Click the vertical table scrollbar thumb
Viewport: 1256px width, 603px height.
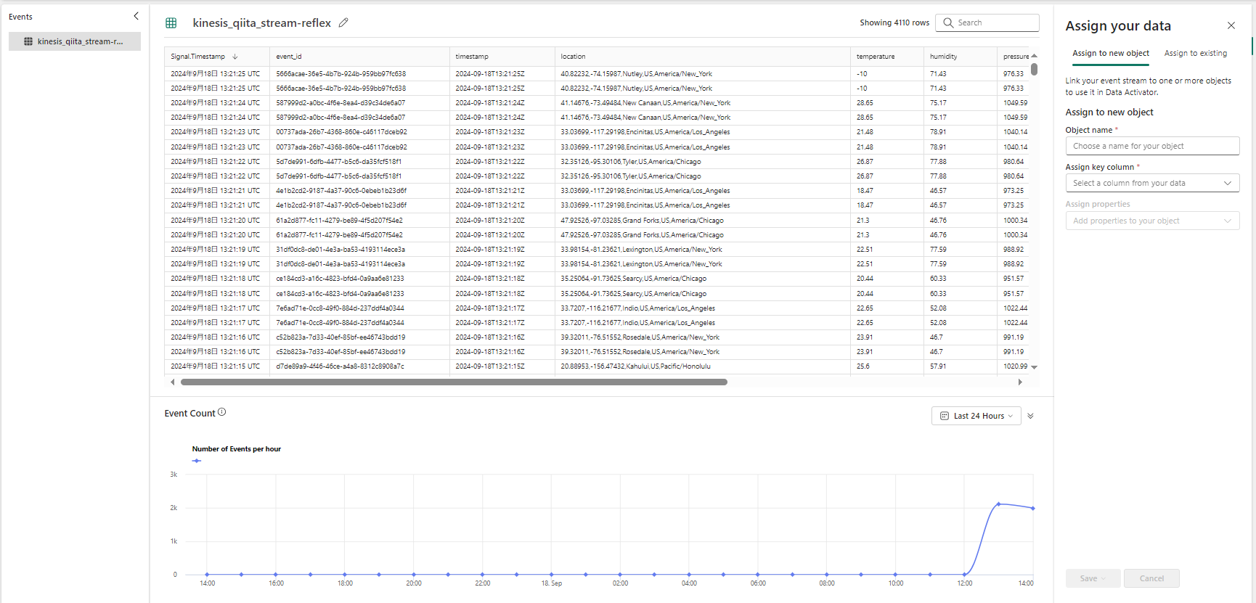tap(1034, 69)
